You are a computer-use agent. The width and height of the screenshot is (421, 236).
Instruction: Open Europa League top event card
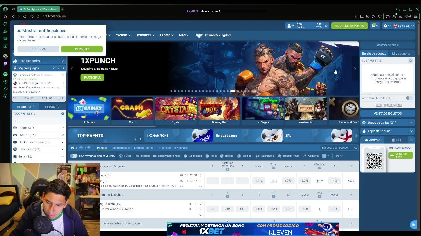coord(248,135)
